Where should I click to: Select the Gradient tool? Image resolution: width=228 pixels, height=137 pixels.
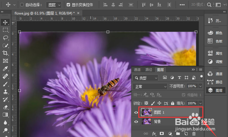click(x=5, y=115)
